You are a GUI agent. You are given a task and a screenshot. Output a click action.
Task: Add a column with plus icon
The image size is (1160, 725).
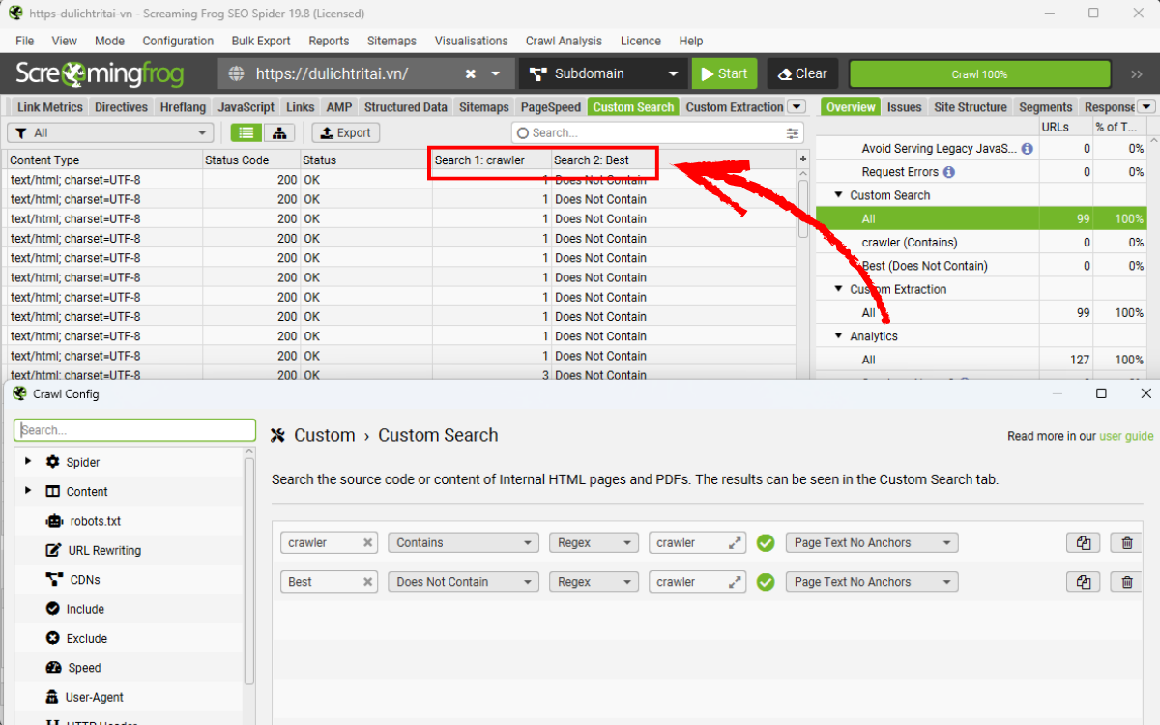802,159
